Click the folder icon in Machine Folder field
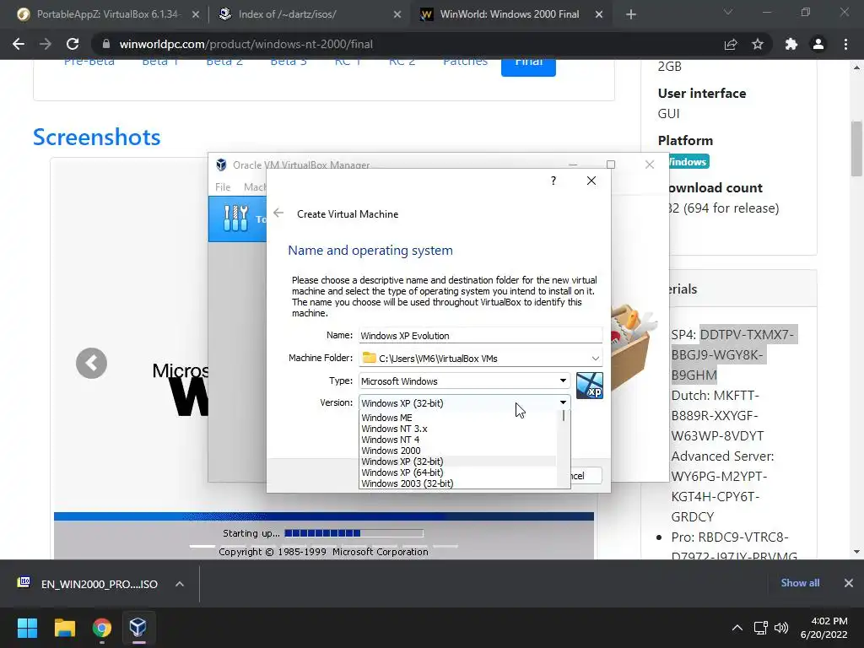 tap(370, 358)
